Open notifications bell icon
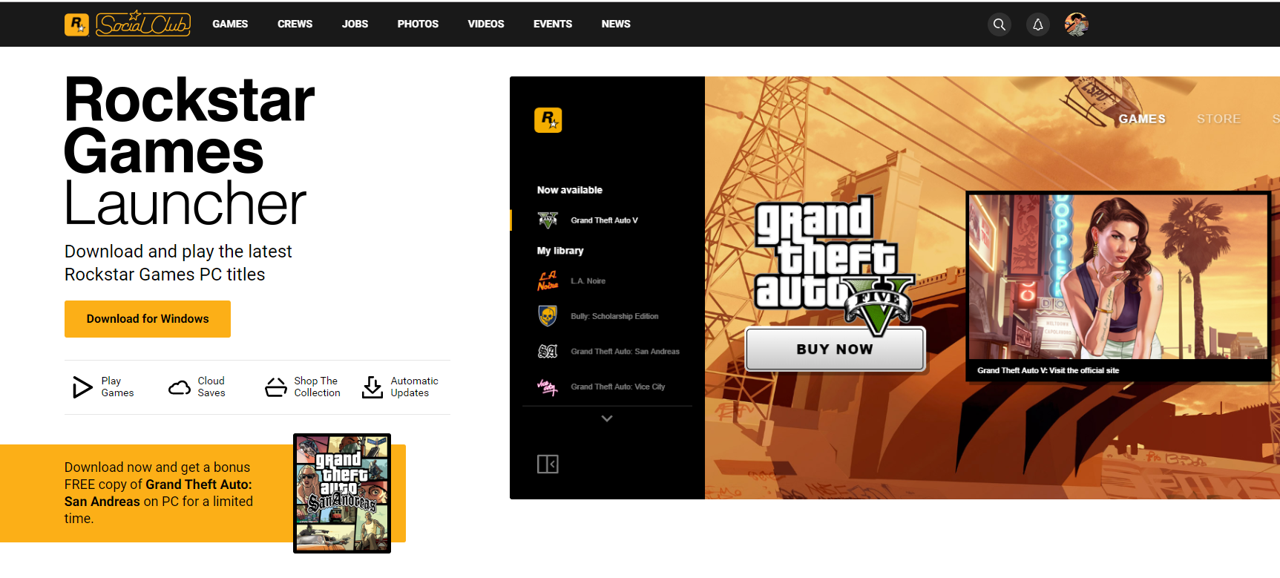This screenshot has width=1280, height=578. tap(1038, 24)
